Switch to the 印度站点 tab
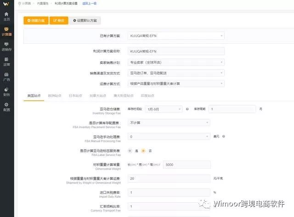Screen dimensions: 294x217 pos(147,96)
